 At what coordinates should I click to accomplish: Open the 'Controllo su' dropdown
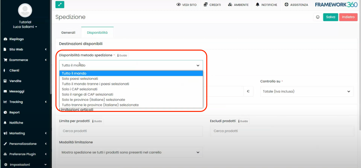tap(307, 91)
